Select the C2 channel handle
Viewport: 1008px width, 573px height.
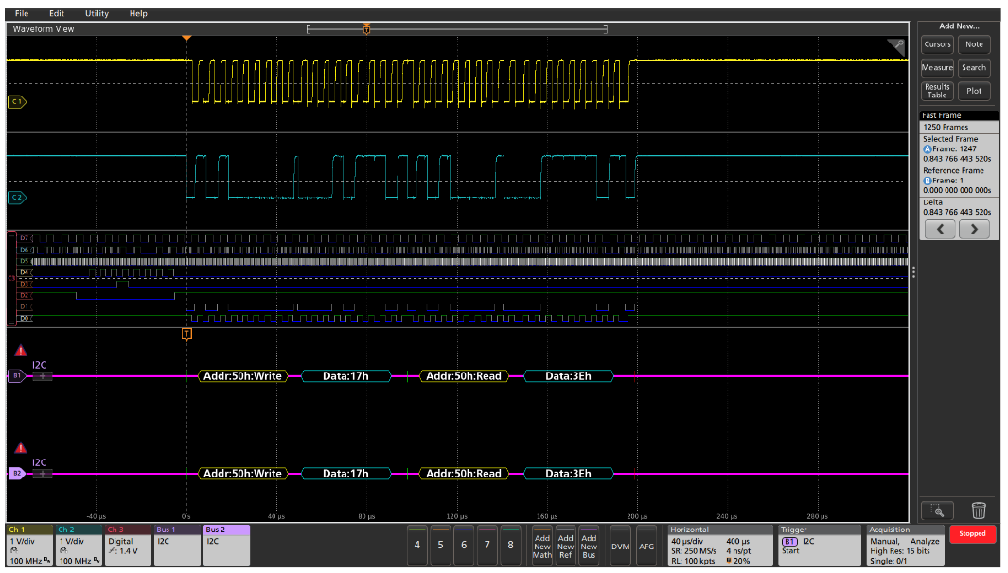(x=16, y=198)
